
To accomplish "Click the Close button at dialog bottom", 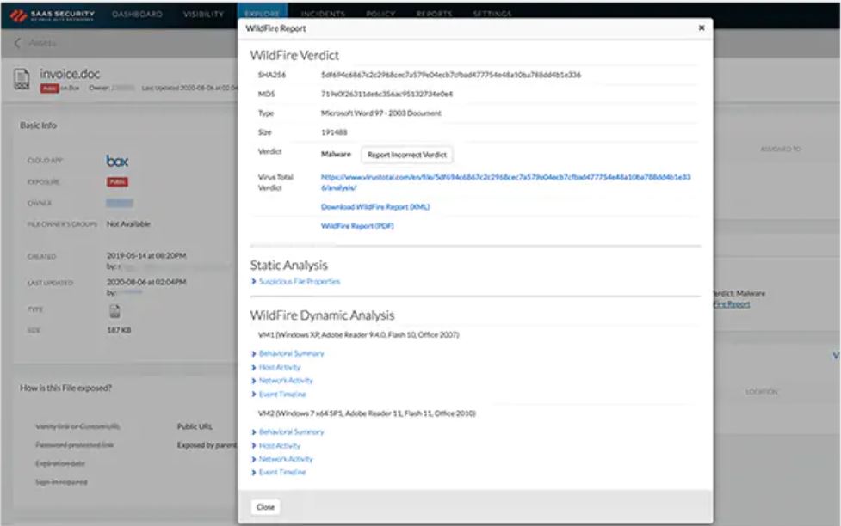I will coord(265,506).
